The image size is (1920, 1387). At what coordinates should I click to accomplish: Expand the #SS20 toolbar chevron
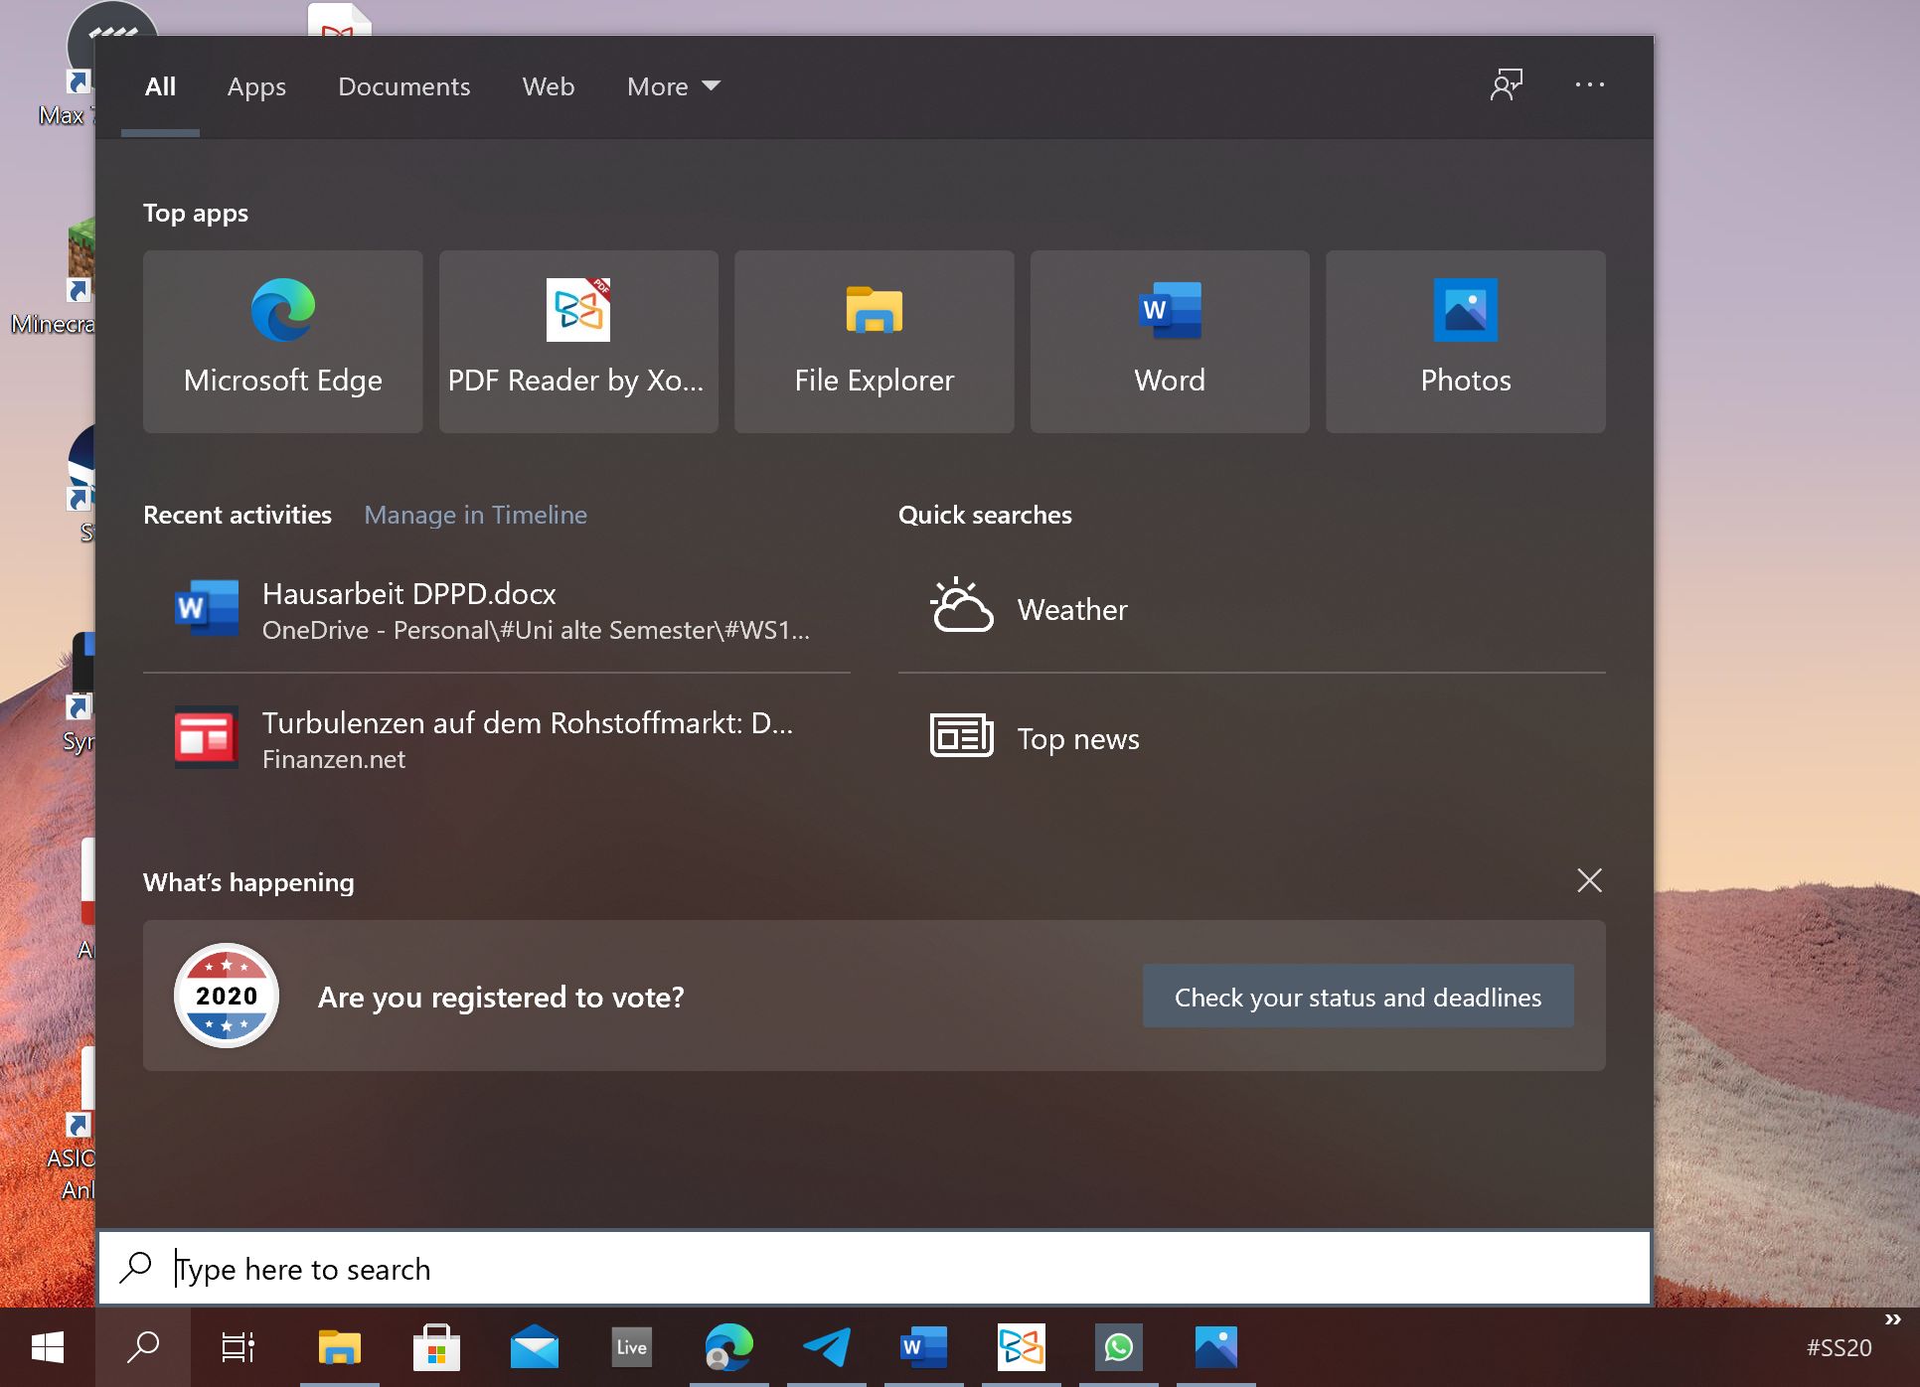[1892, 1319]
